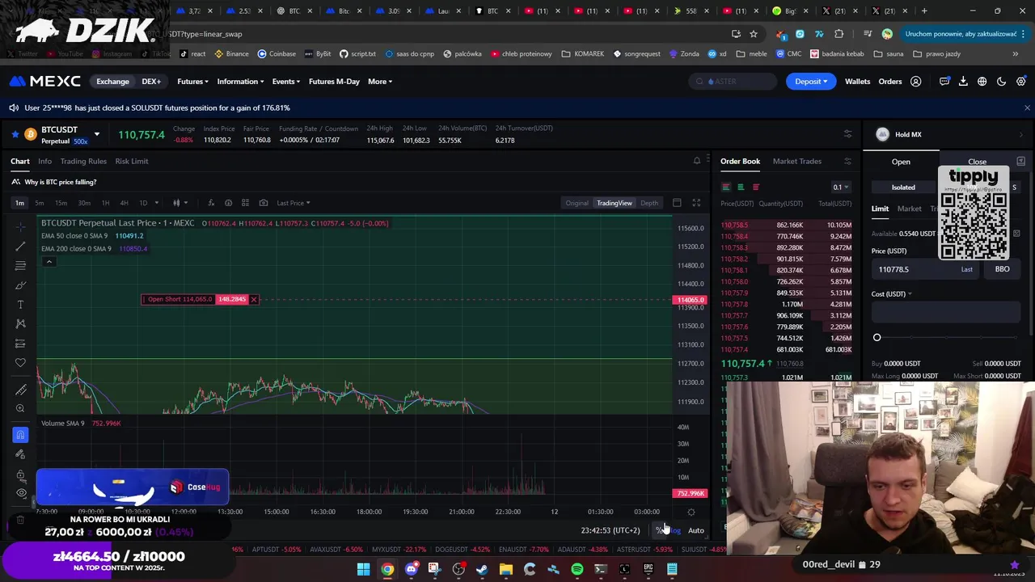Select the trend line drawing tool

[20, 247]
